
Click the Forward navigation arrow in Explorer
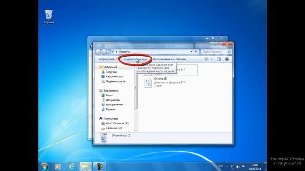[104, 52]
